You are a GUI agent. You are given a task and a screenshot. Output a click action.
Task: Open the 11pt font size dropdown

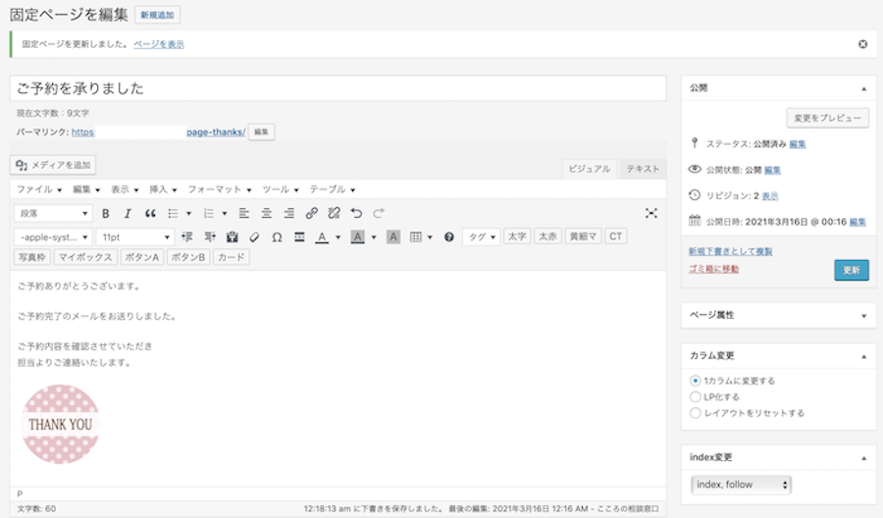pos(135,237)
